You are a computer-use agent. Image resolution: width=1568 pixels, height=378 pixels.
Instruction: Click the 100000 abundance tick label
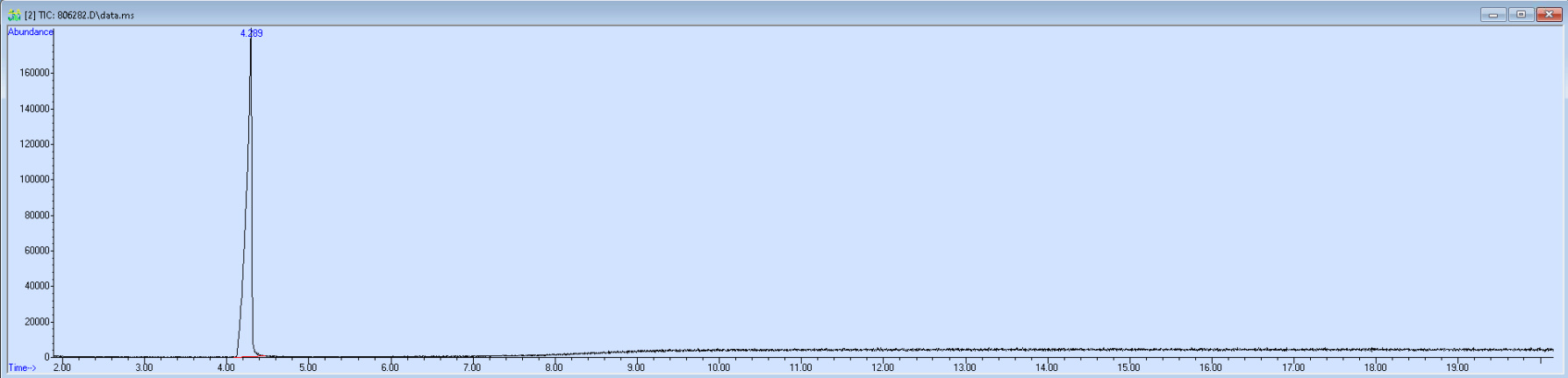pos(33,180)
